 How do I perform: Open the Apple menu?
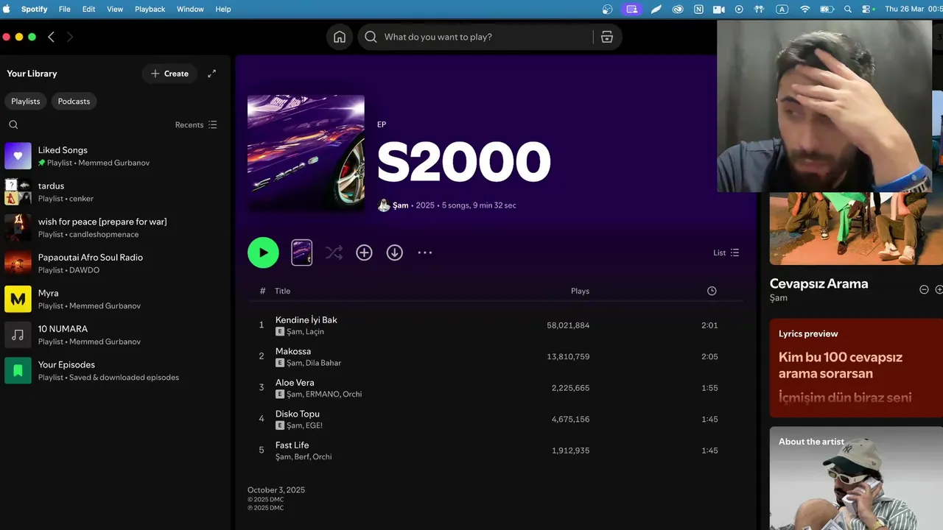(7, 9)
